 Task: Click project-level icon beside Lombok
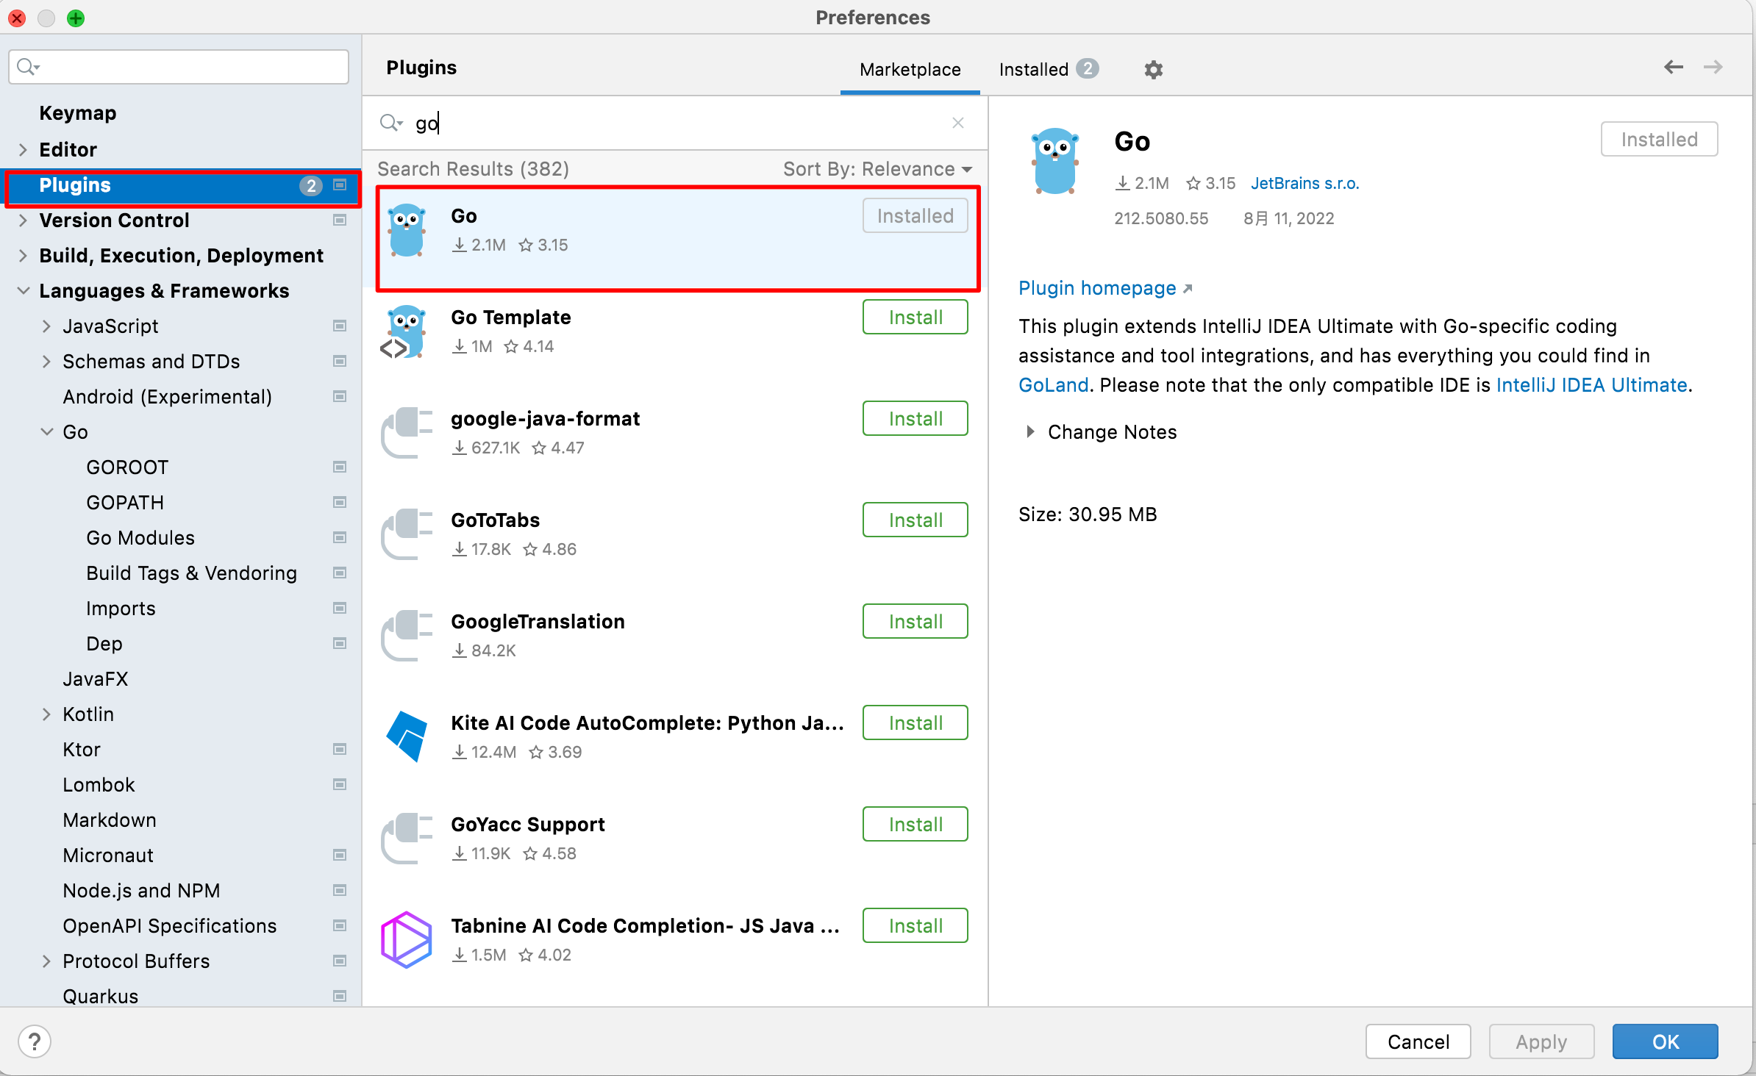click(x=340, y=785)
